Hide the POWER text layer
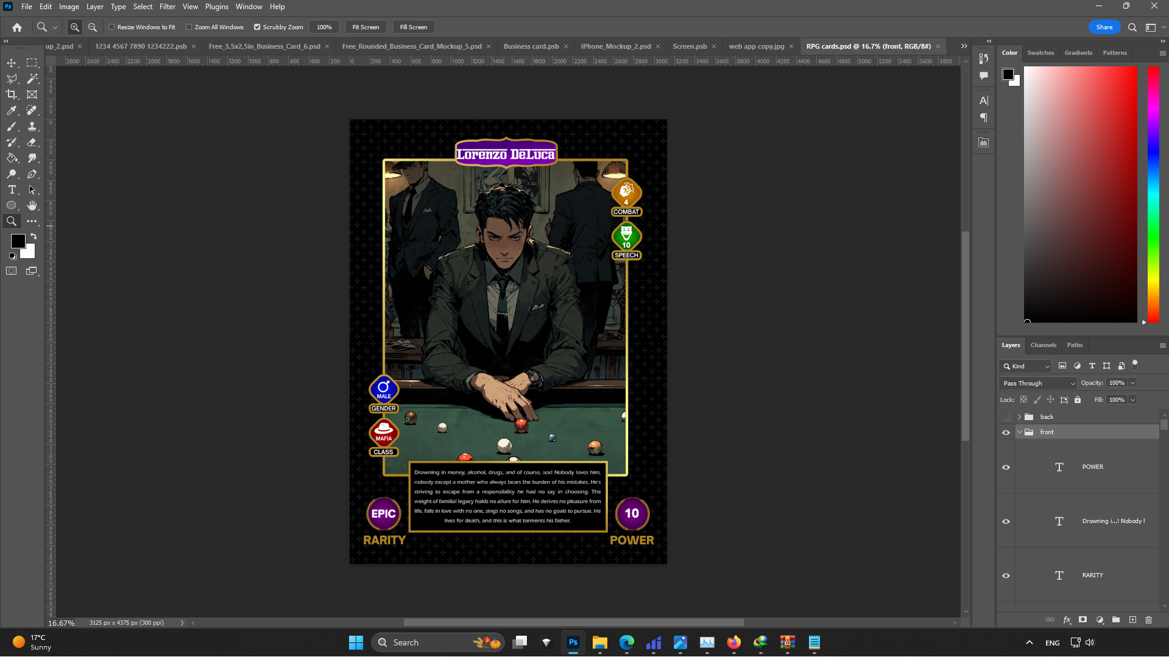Image resolution: width=1169 pixels, height=657 pixels. point(1006,467)
